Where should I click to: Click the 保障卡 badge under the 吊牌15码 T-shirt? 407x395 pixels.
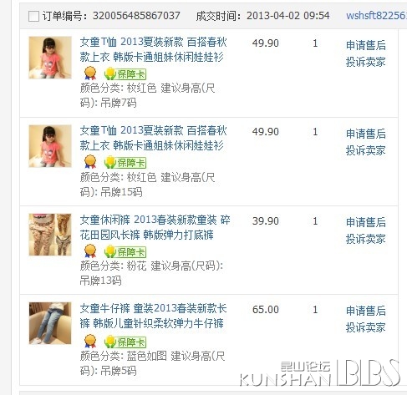(125, 163)
